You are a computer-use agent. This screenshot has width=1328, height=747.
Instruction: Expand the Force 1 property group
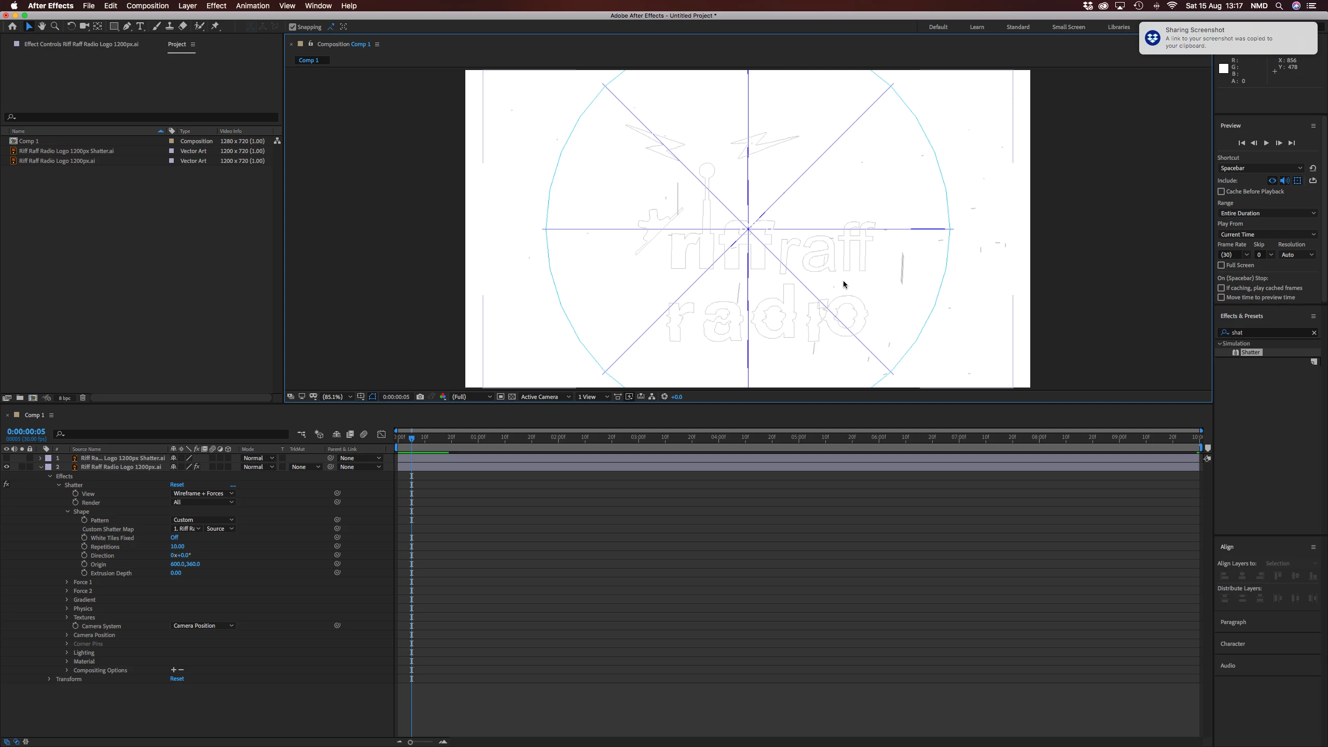pyautogui.click(x=67, y=582)
